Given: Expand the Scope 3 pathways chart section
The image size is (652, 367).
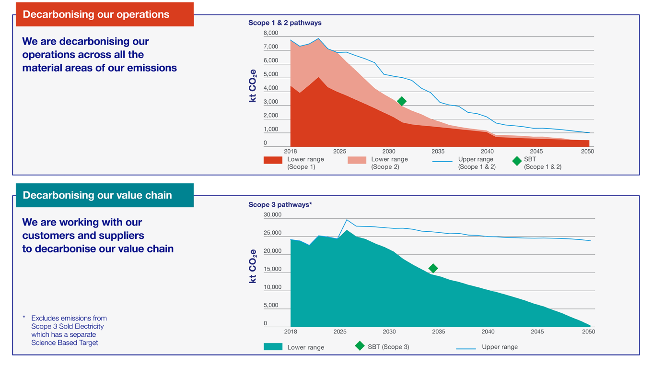Looking at the screenshot, I should click(x=279, y=204).
